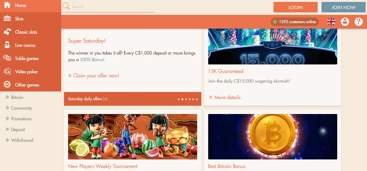
Task: Open Video poker cards icon
Action: point(7,72)
